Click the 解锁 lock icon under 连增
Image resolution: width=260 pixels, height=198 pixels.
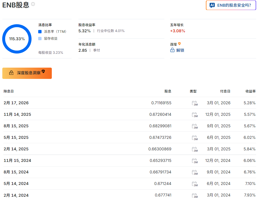pos(172,50)
